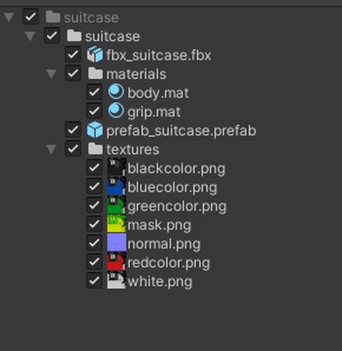Uncheck the bluecolor.png checkbox
This screenshot has height=351, width=342.
(94, 186)
